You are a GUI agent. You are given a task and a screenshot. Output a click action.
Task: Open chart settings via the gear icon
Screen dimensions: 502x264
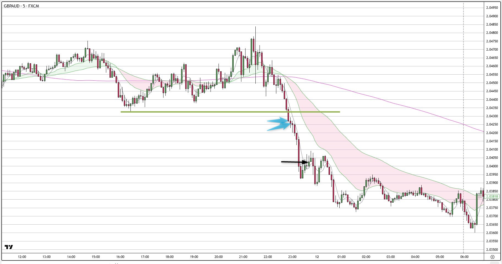(x=492, y=257)
